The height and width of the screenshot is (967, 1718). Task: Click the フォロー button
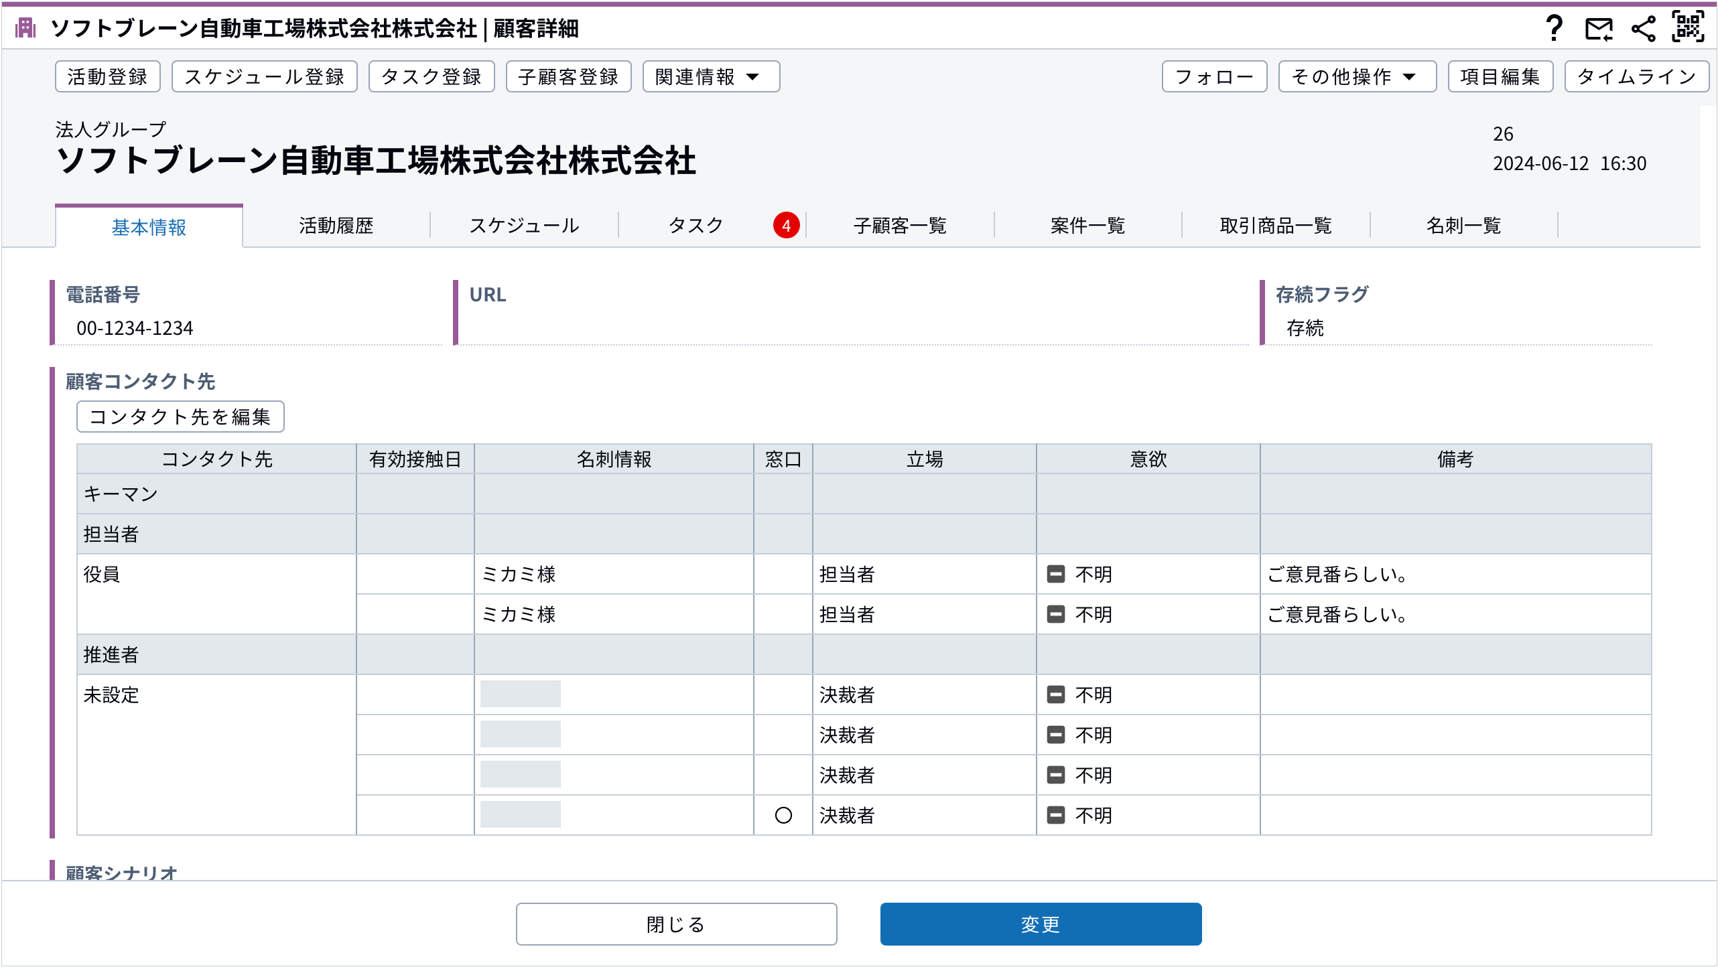[x=1214, y=76]
